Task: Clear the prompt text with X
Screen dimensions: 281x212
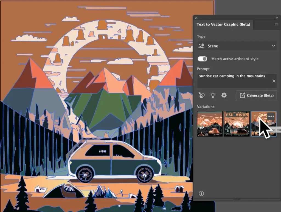Action: pos(274,81)
